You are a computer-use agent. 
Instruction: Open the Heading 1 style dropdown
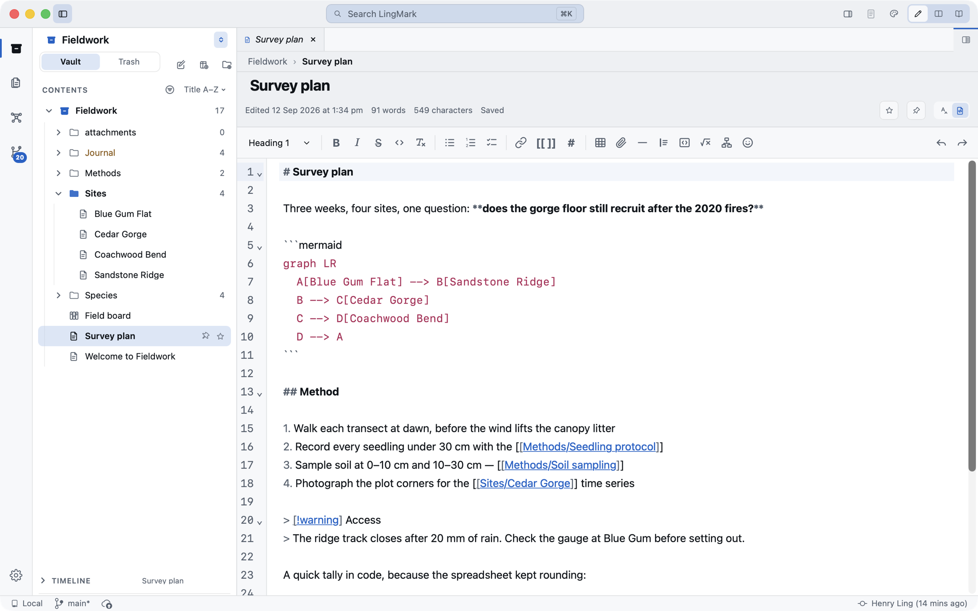pyautogui.click(x=279, y=143)
